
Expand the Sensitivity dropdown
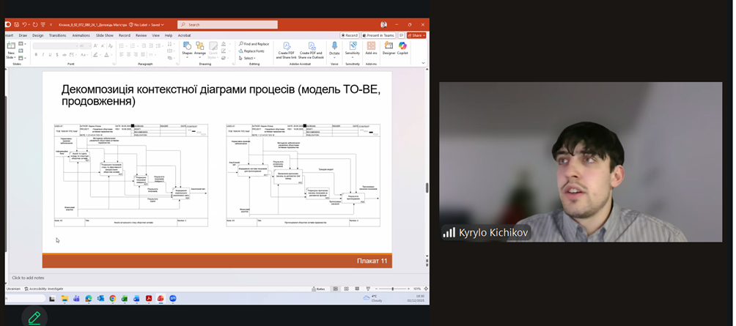353,49
